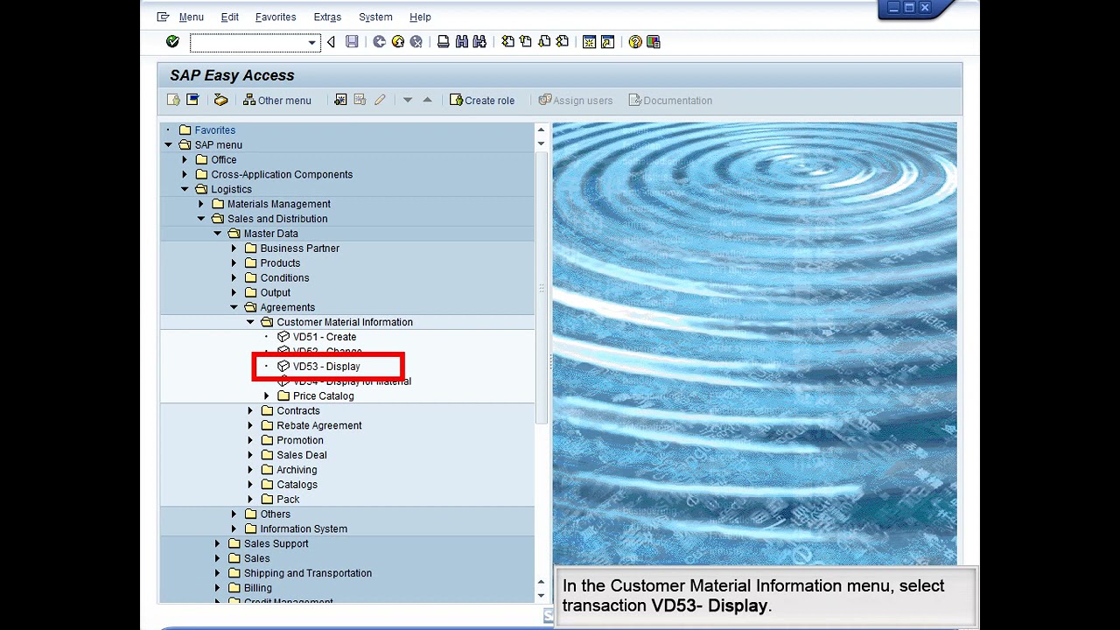Select transaction VD51 - Create
The width and height of the screenshot is (1120, 630).
click(x=325, y=337)
